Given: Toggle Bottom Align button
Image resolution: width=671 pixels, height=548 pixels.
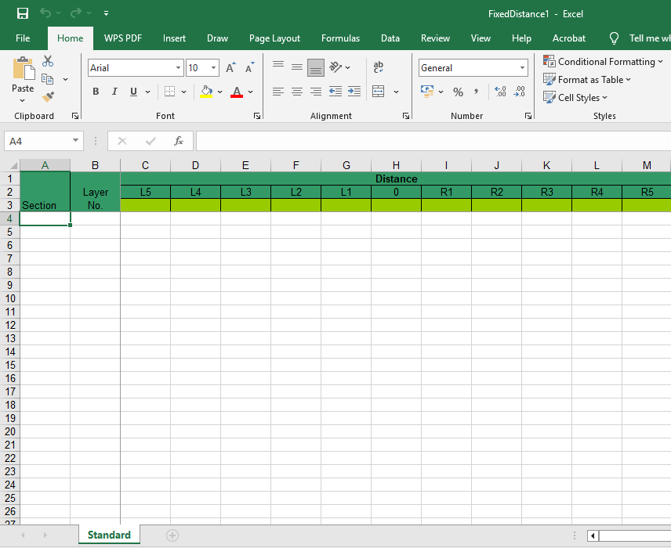Looking at the screenshot, I should tap(316, 67).
